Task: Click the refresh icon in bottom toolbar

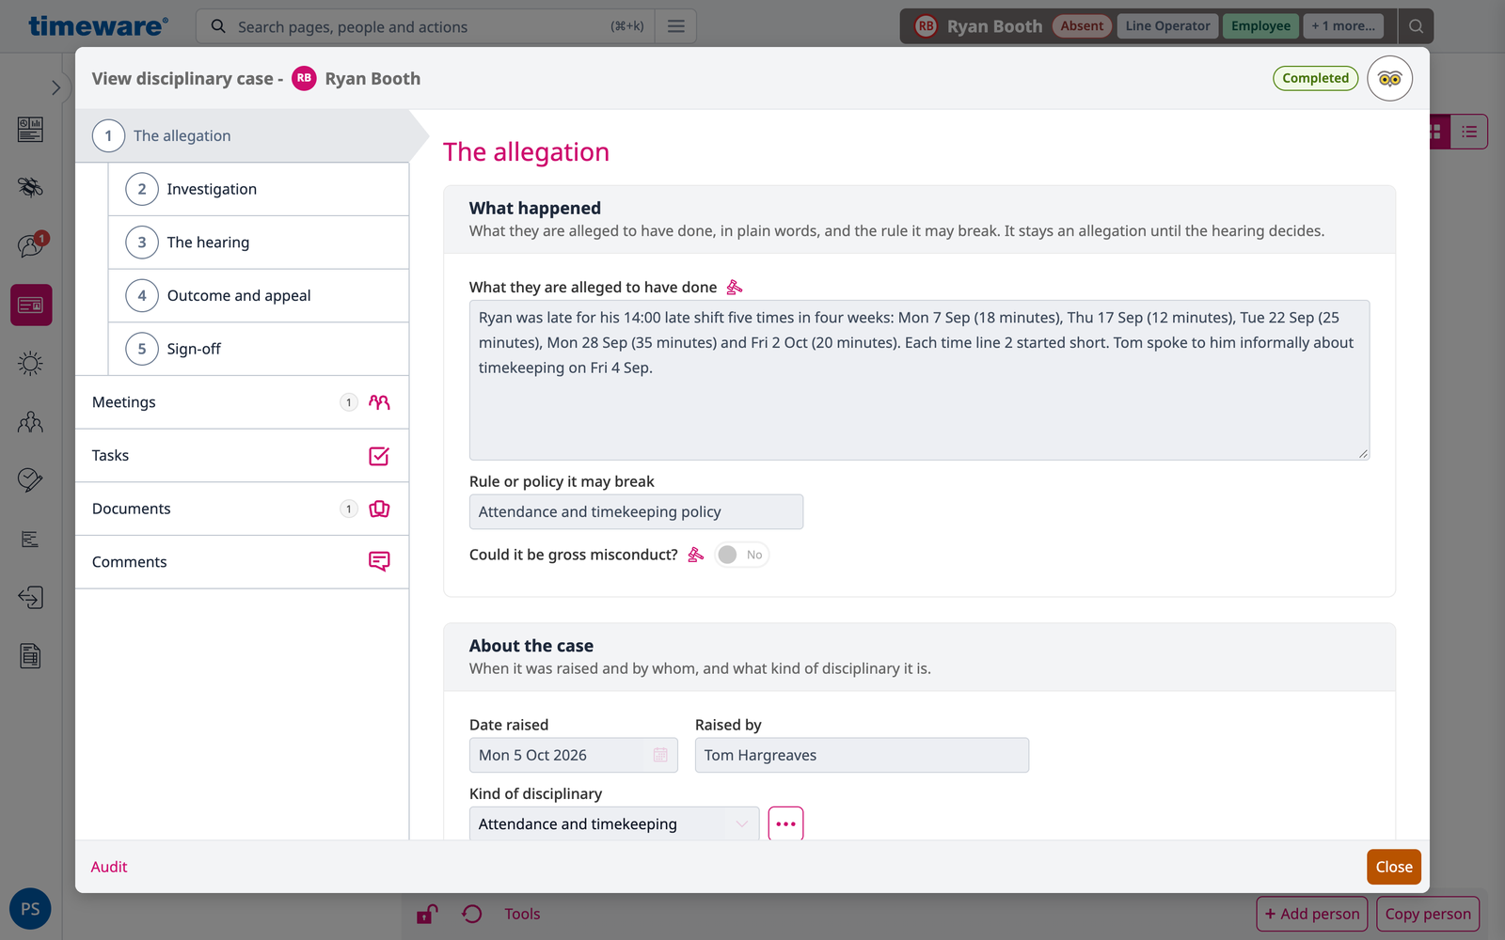Action: (472, 914)
